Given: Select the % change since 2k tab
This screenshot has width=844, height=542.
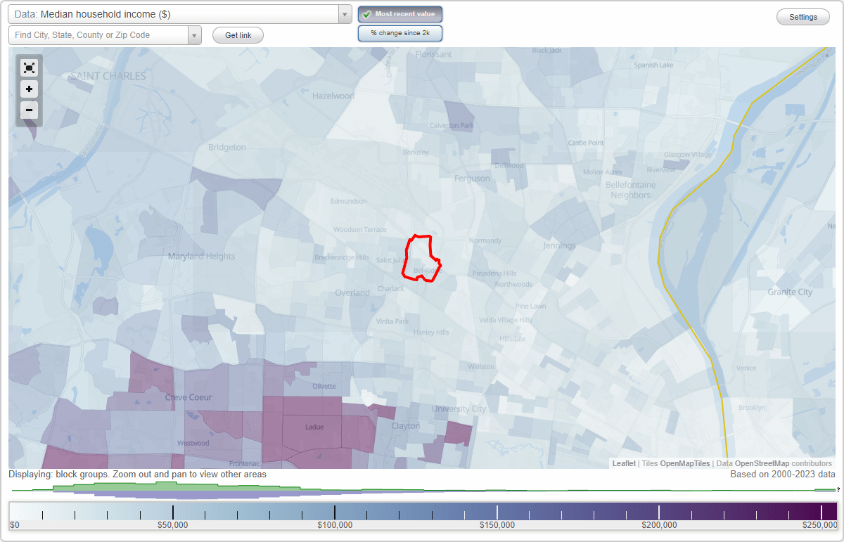Looking at the screenshot, I should (400, 32).
